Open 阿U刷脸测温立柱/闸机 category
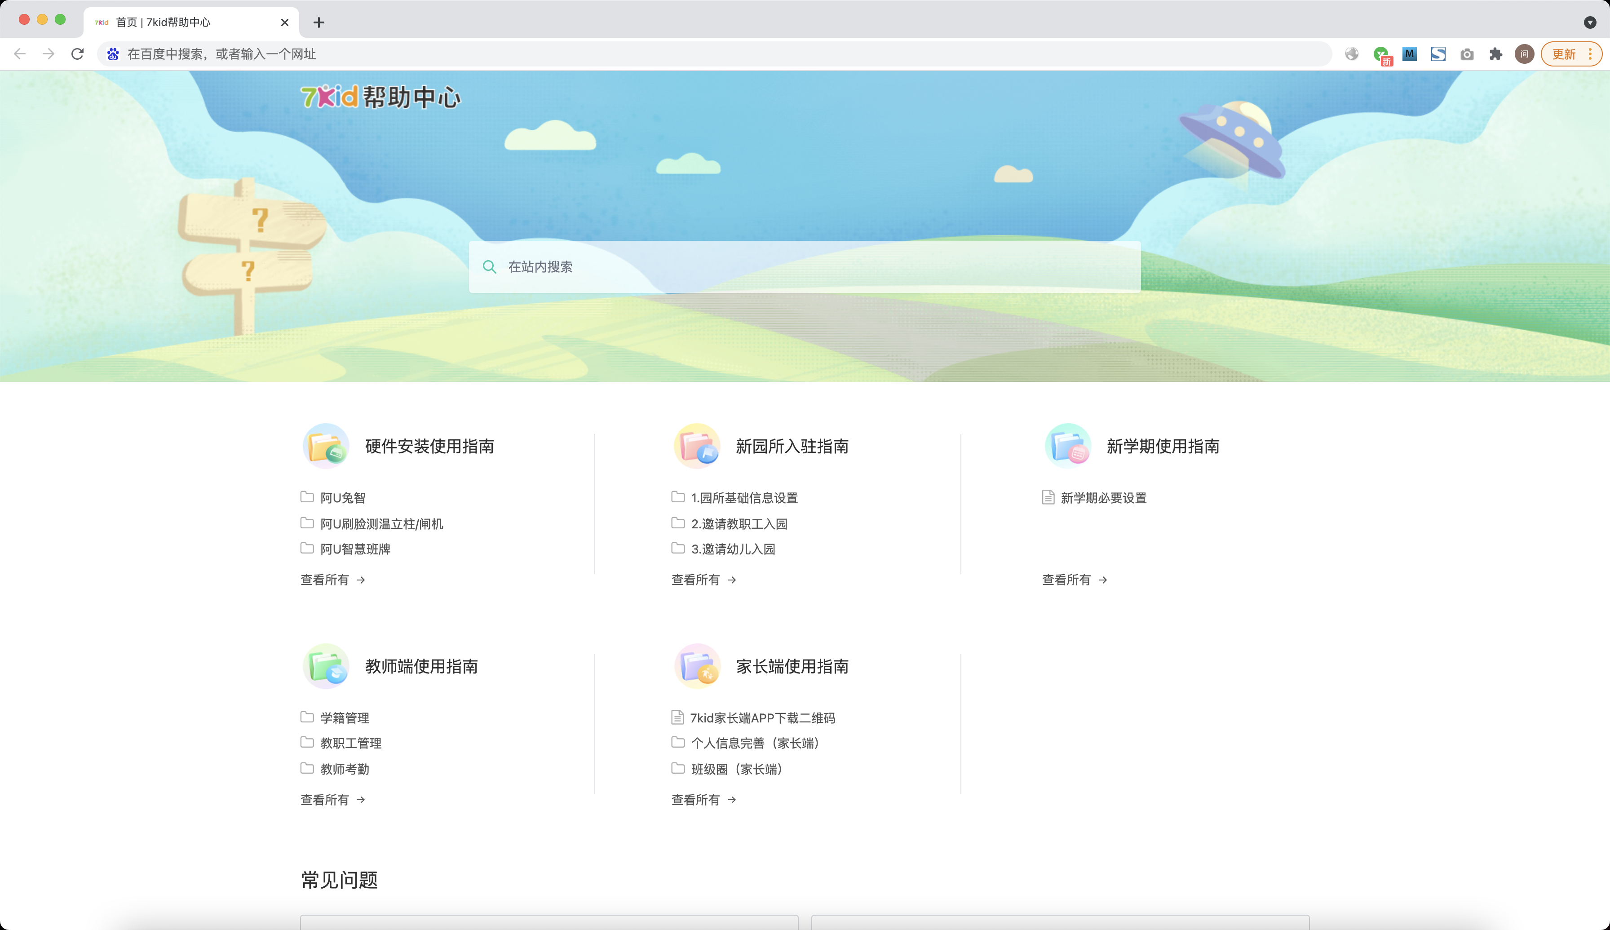This screenshot has width=1610, height=930. [x=381, y=524]
